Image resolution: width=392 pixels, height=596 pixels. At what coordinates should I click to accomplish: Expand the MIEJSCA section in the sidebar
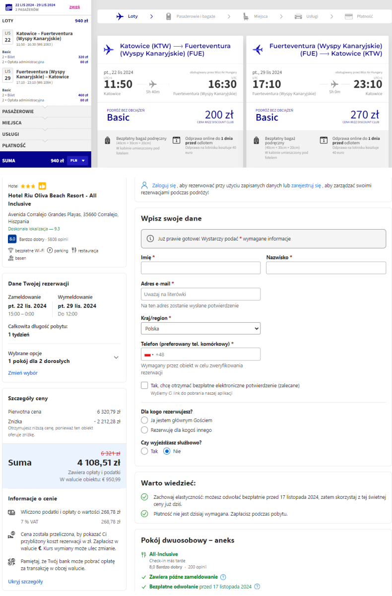click(46, 123)
